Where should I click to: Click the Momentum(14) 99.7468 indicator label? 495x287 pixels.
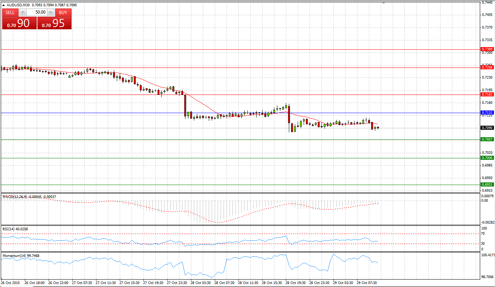(x=21, y=256)
